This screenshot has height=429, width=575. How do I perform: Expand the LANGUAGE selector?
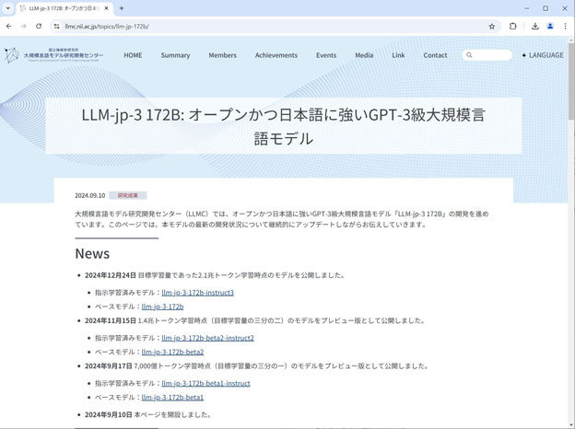pyautogui.click(x=543, y=55)
